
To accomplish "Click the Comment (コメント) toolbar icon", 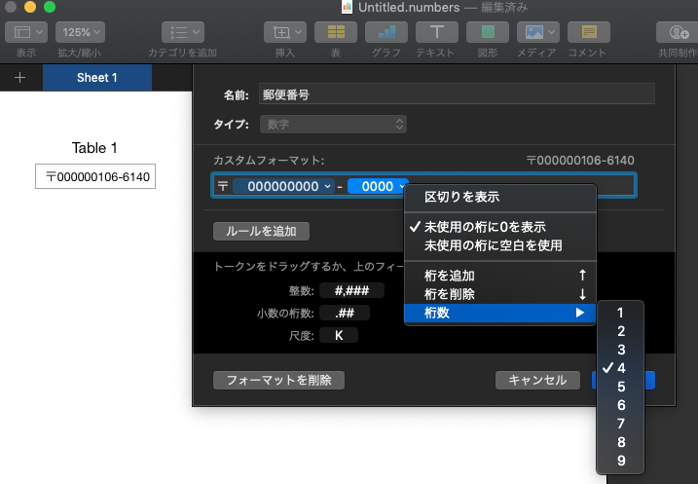I will 588,32.
